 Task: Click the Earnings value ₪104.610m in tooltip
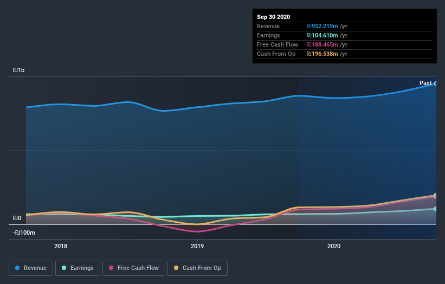pos(322,35)
